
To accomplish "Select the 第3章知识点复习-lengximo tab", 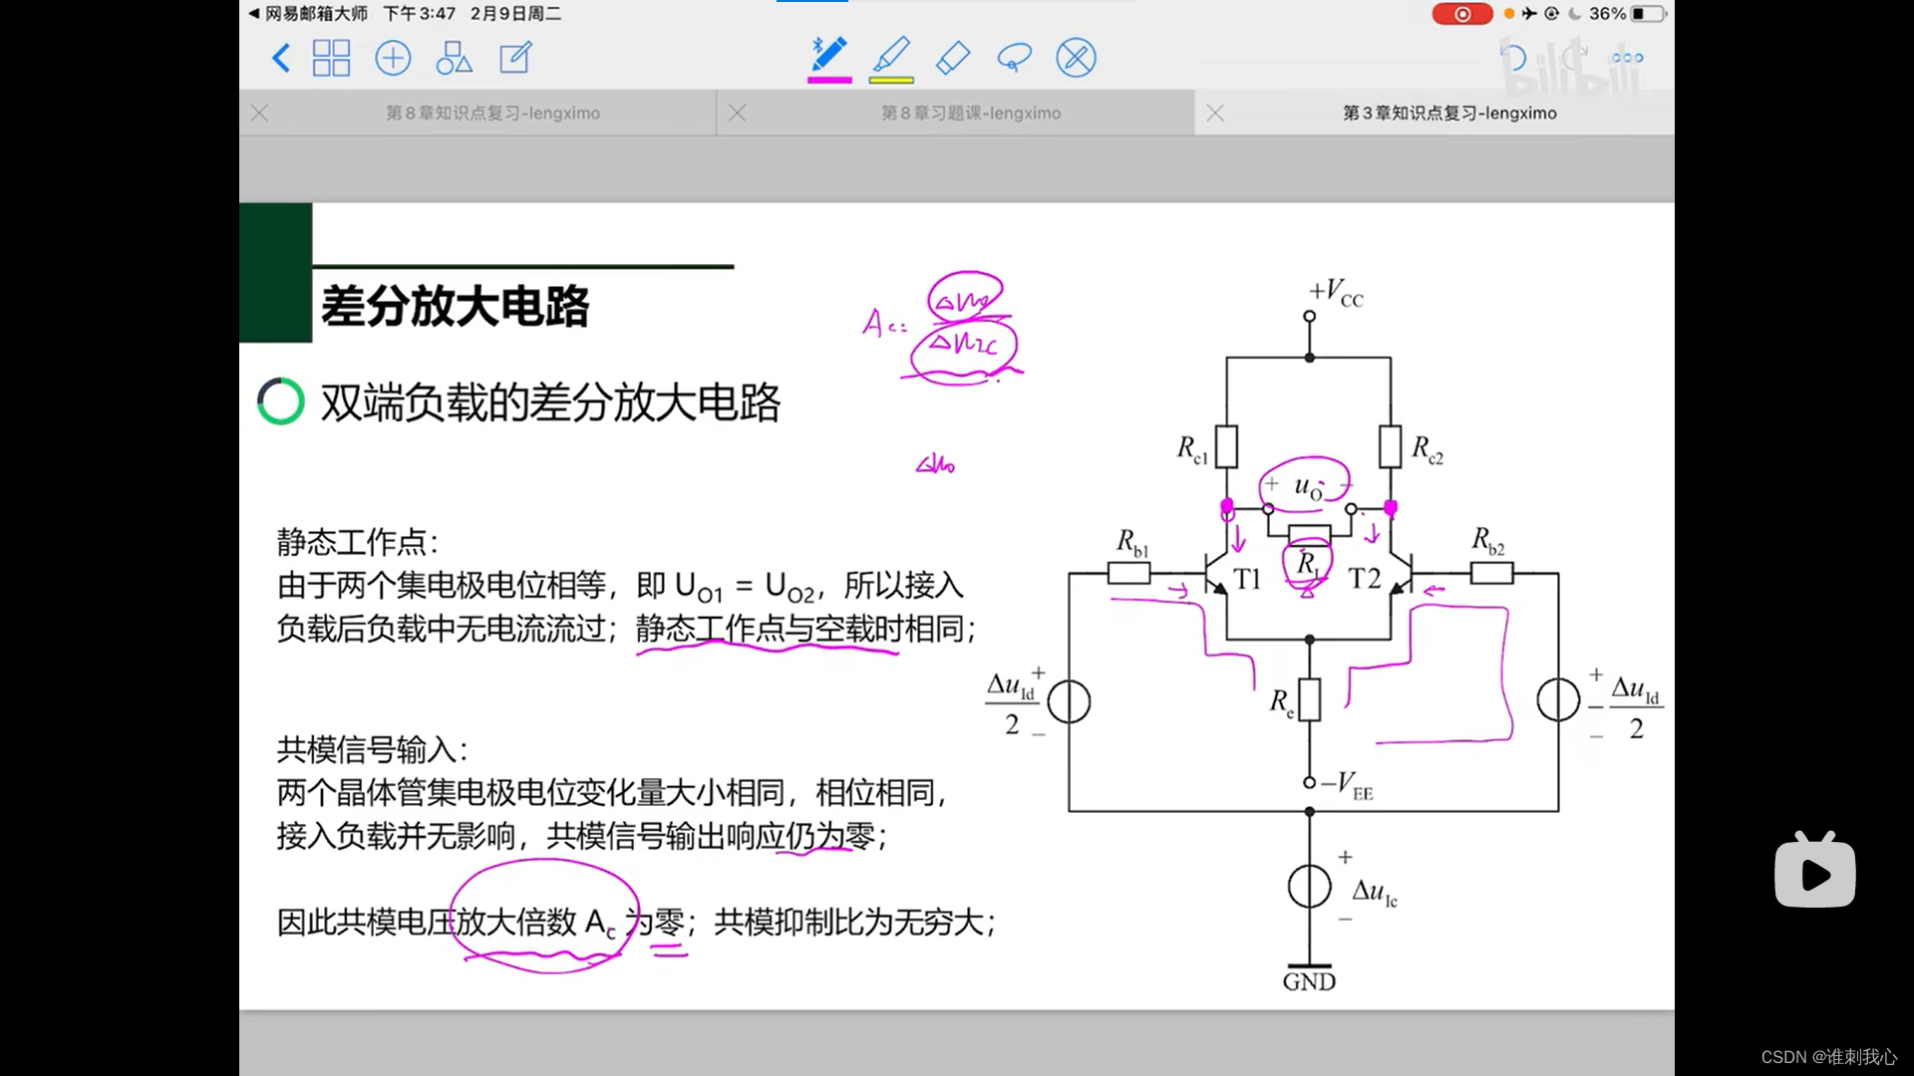I will click(1448, 114).
